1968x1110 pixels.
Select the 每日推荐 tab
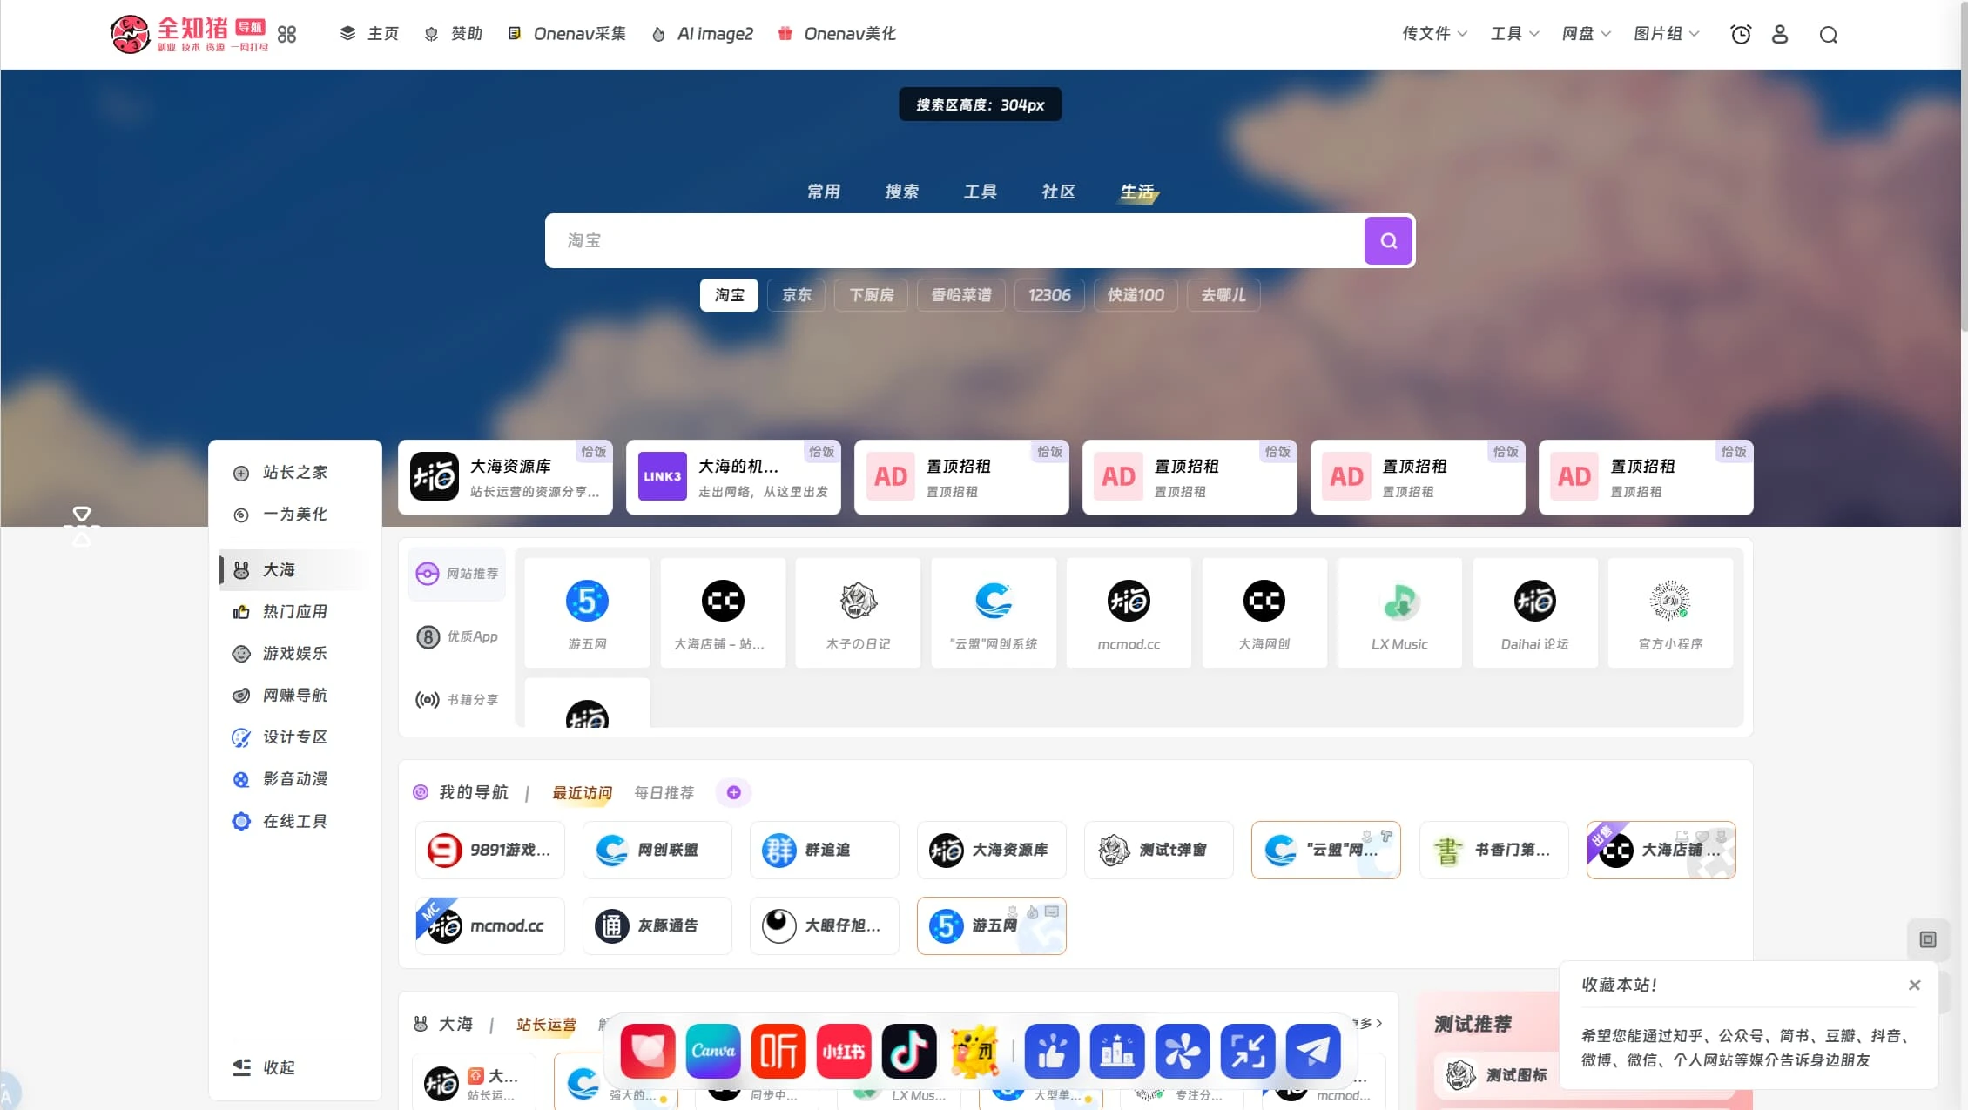(664, 792)
